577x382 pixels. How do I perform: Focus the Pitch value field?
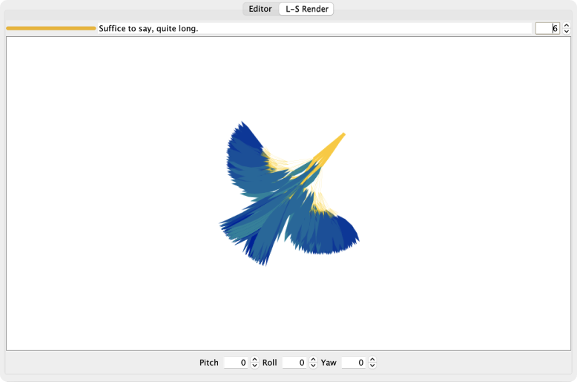(236, 363)
